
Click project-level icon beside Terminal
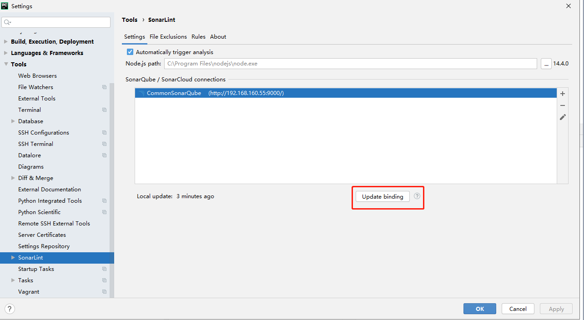[105, 110]
